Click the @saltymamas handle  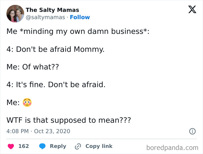[45, 17]
